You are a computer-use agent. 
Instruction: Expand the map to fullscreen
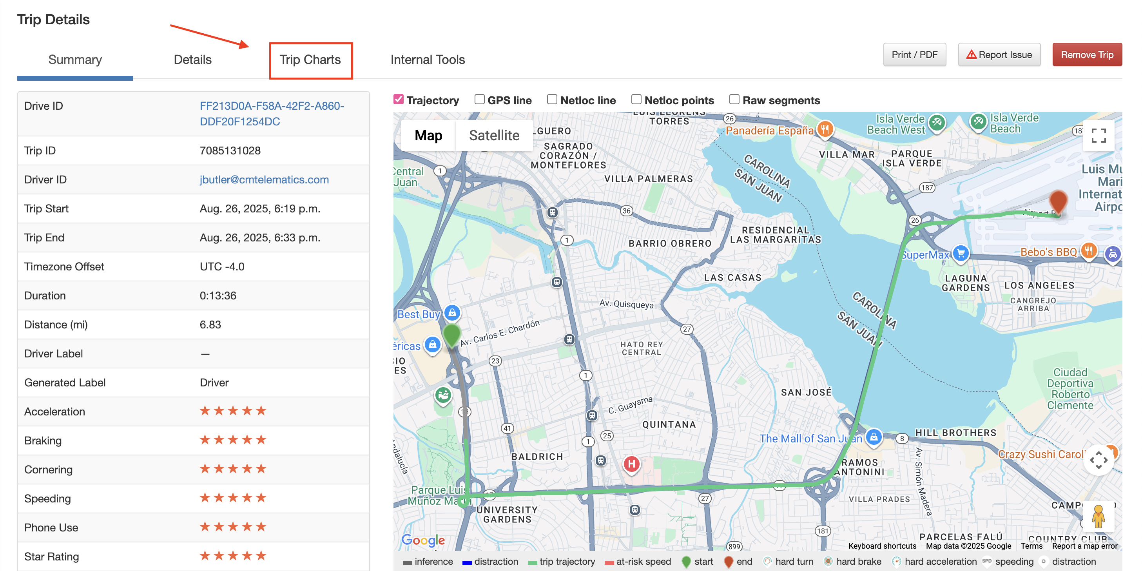pos(1099,136)
